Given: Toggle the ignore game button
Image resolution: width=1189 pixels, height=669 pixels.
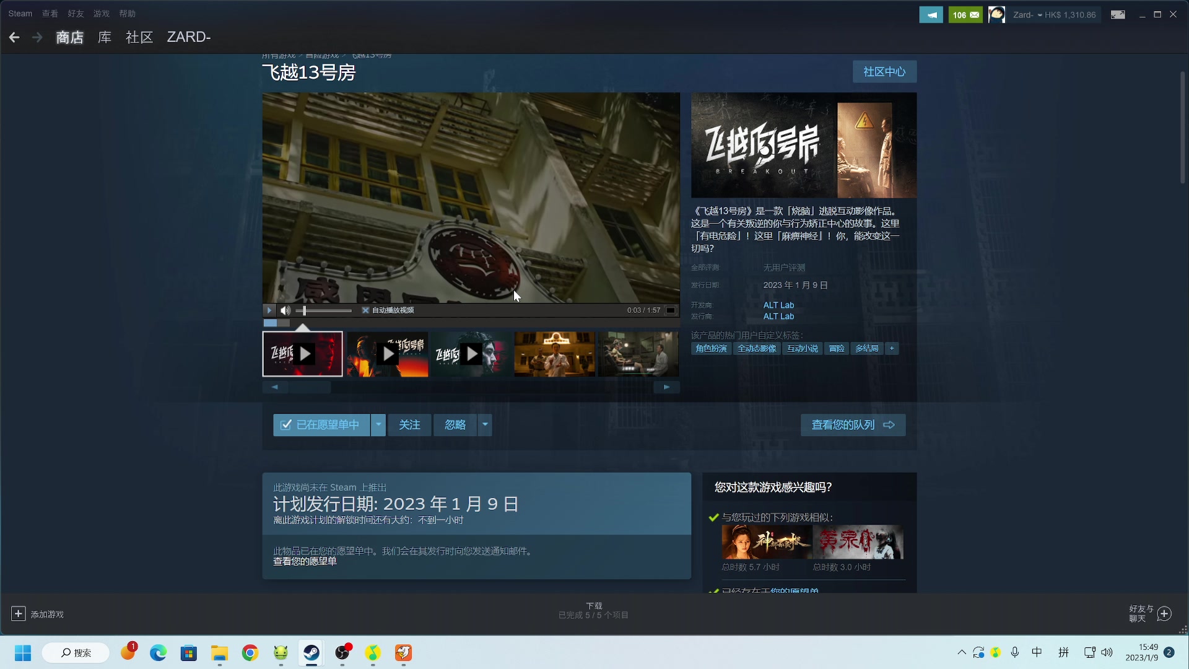Looking at the screenshot, I should click(x=455, y=425).
